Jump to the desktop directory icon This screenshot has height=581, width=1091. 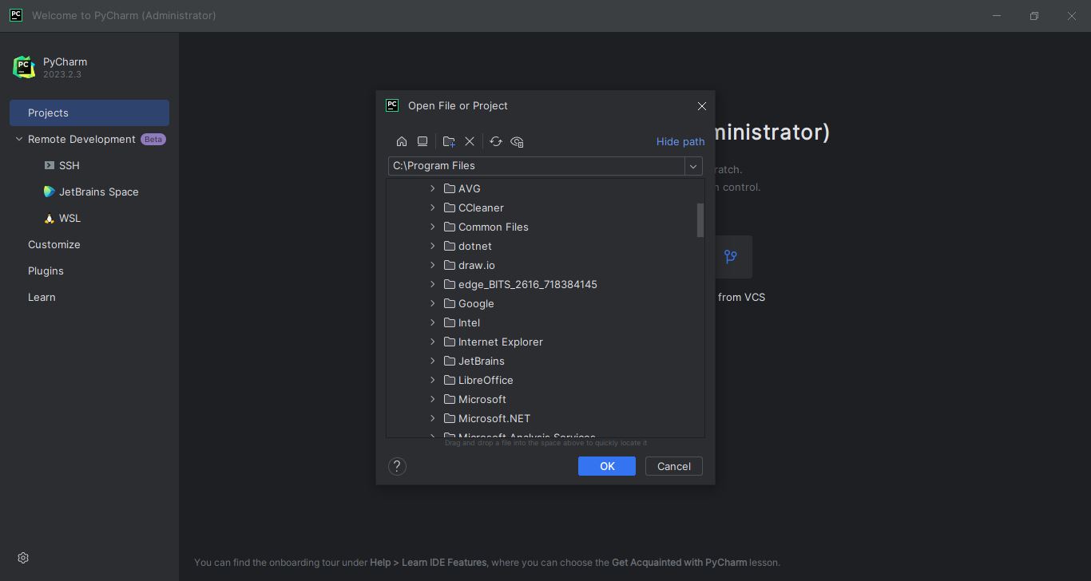tap(423, 141)
